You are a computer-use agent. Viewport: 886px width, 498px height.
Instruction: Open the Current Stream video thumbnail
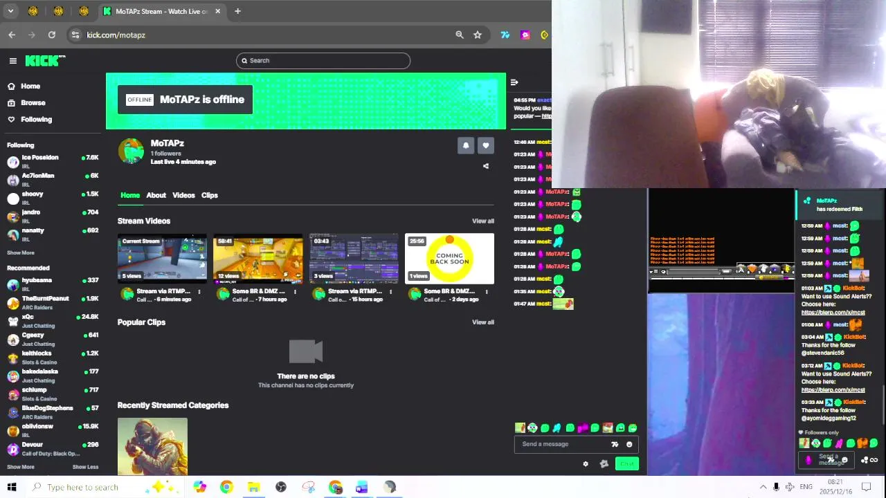(x=162, y=259)
